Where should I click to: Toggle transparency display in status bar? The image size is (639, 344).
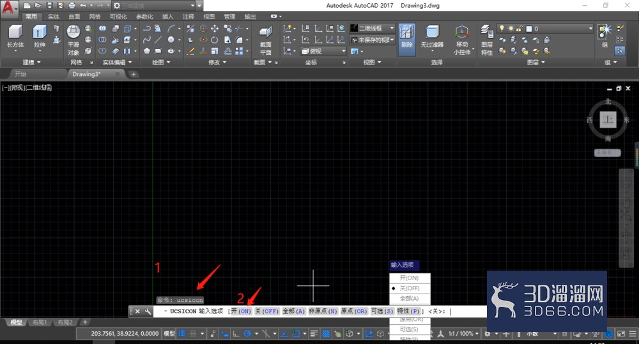click(326, 333)
